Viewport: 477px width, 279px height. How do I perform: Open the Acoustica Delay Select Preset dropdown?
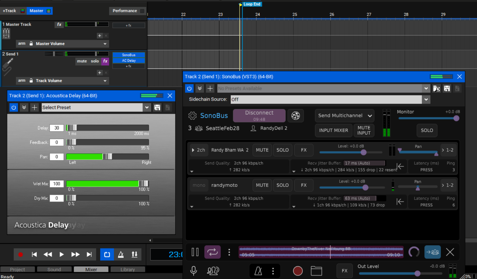coord(147,108)
